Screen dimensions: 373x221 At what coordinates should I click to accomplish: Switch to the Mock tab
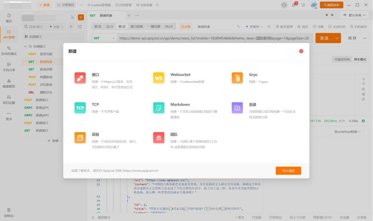pos(169,27)
